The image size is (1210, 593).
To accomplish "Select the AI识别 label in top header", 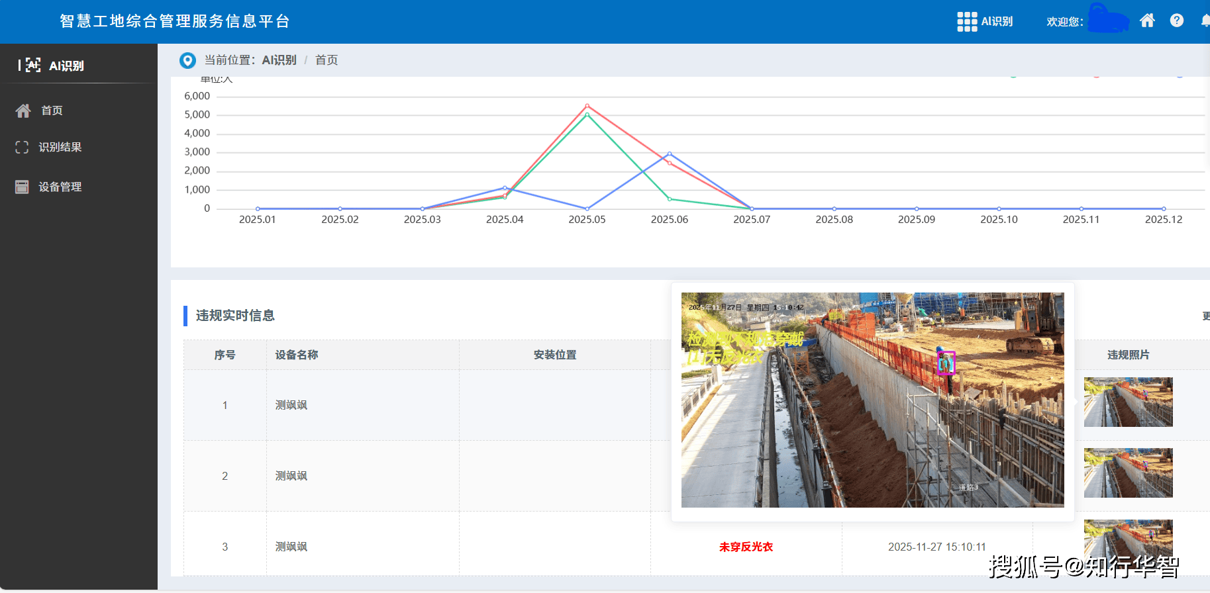I will (996, 21).
